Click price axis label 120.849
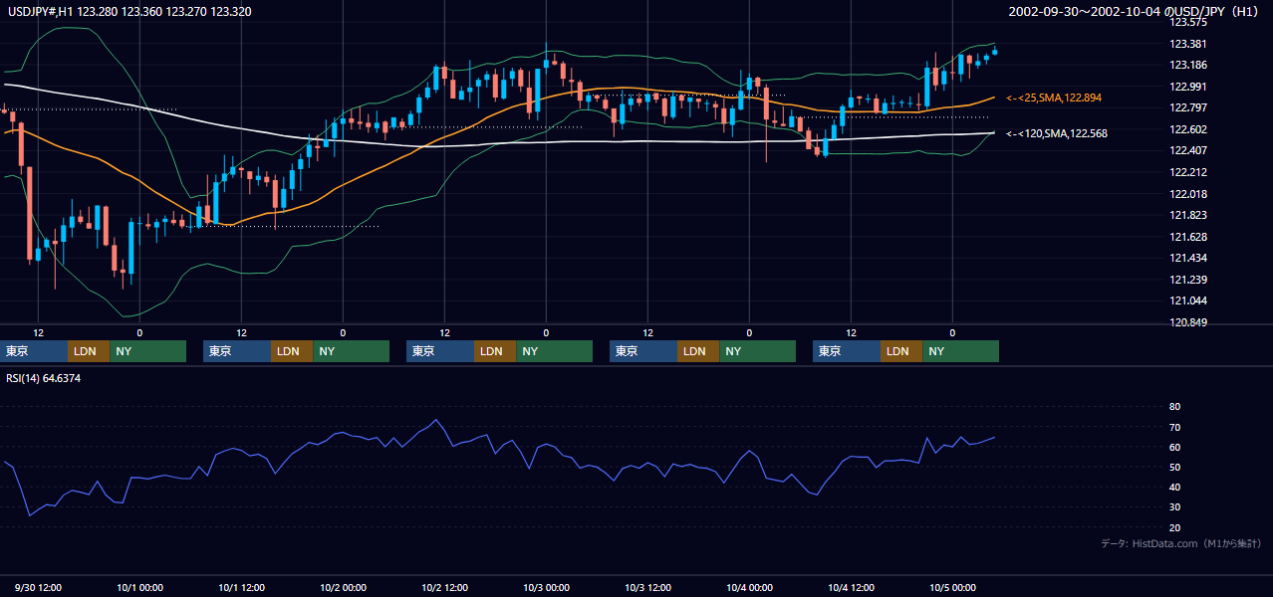1273x597 pixels. pos(1187,323)
